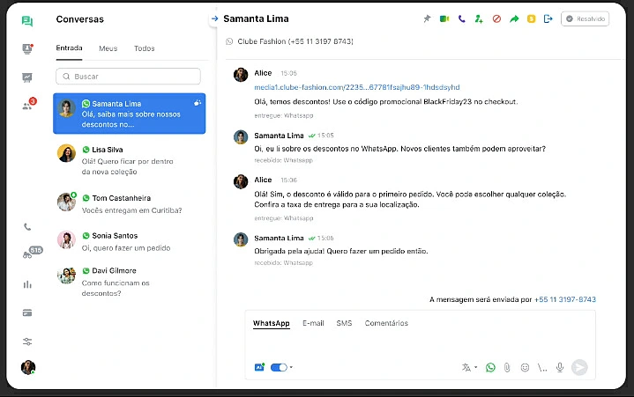
Task: Click Alice's avatar on the 15:05 message
Action: (241, 75)
